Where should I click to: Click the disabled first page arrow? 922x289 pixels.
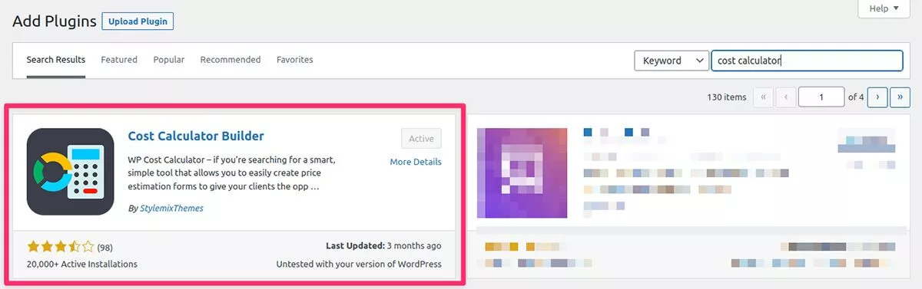(x=764, y=97)
